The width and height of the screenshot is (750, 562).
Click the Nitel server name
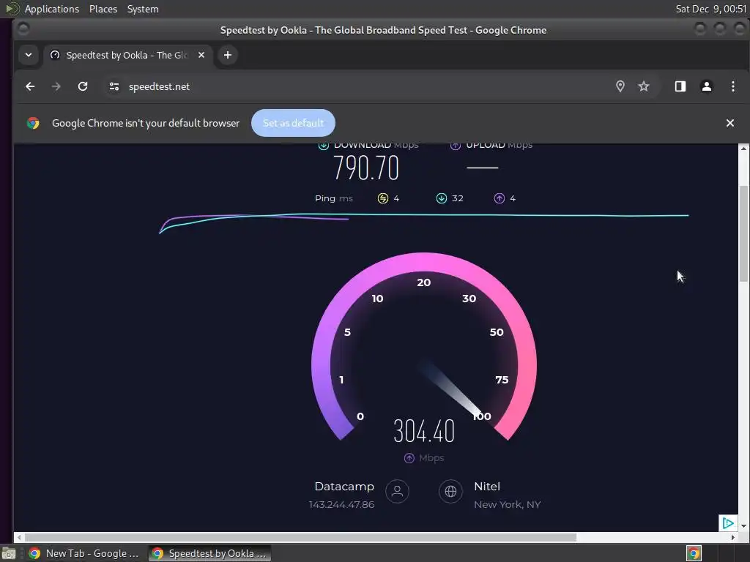[x=487, y=487]
